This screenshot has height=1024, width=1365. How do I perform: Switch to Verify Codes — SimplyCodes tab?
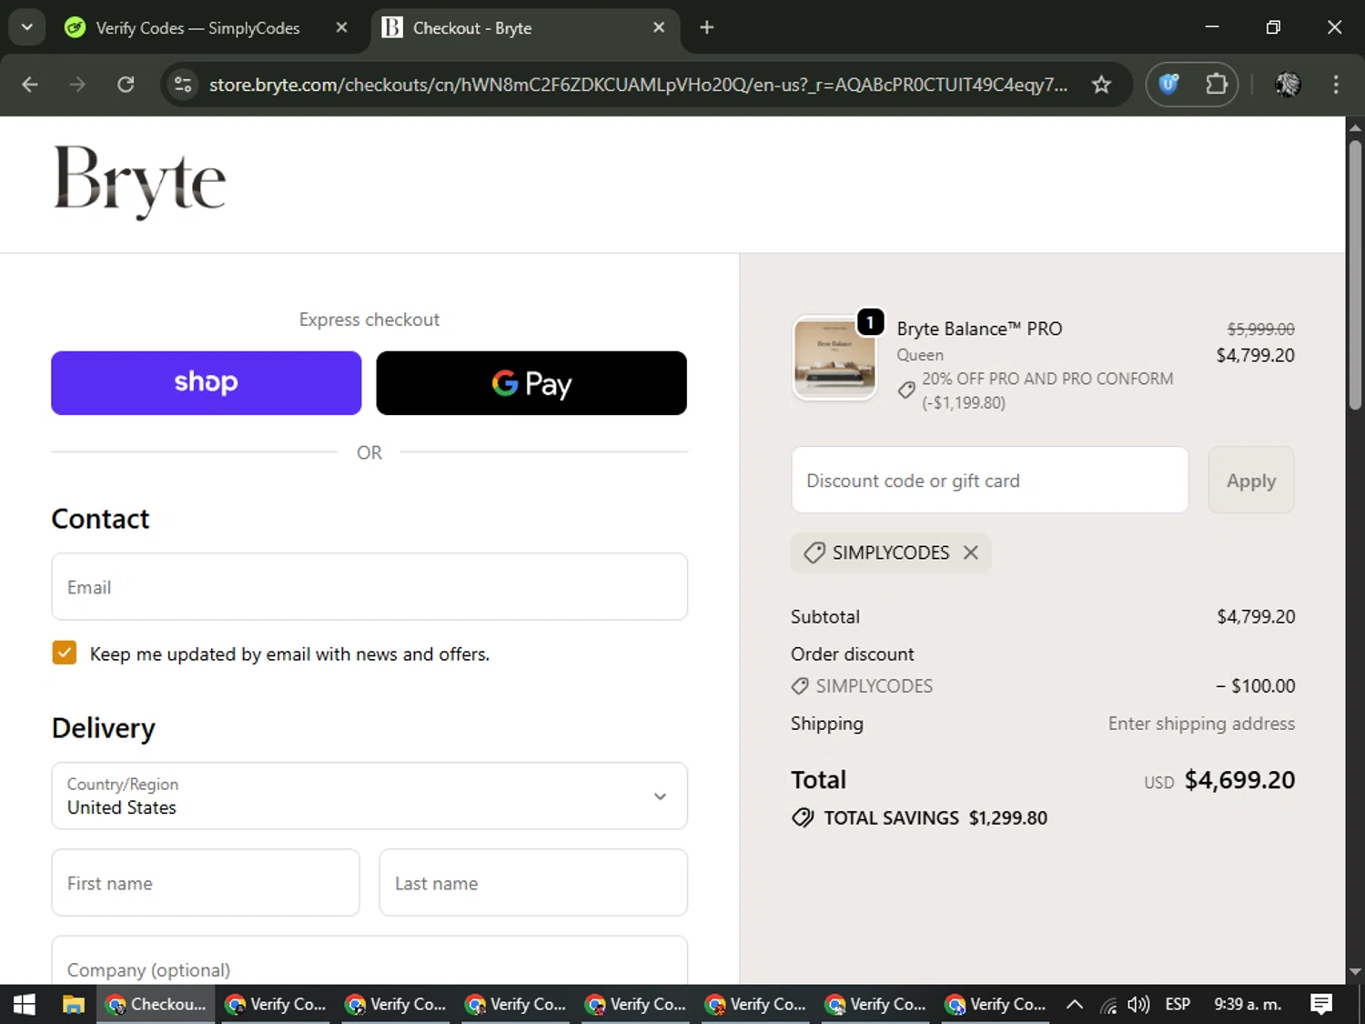point(197,28)
